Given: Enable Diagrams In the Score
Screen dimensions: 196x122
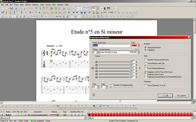Looking at the screenshot, I should 145,74.
